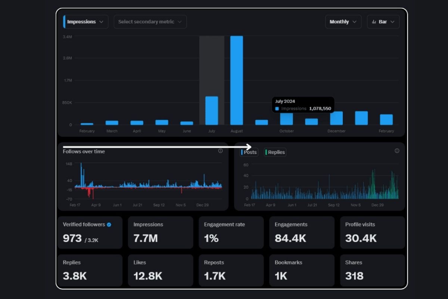Click the chevron arrow of the Bar selector
Image resolution: width=448 pixels, height=299 pixels.
[392, 22]
